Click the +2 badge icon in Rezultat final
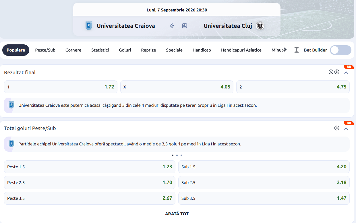The image size is (356, 223). click(331, 72)
